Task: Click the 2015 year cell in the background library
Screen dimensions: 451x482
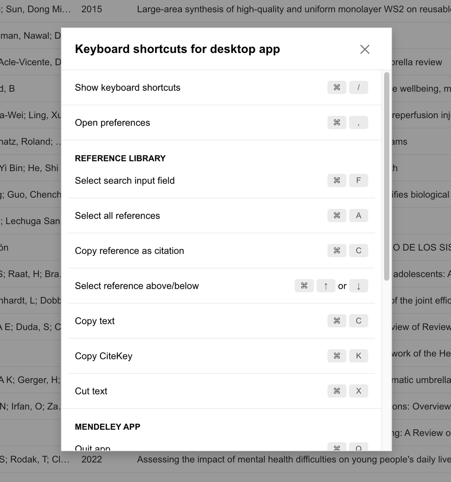Action: [x=92, y=9]
